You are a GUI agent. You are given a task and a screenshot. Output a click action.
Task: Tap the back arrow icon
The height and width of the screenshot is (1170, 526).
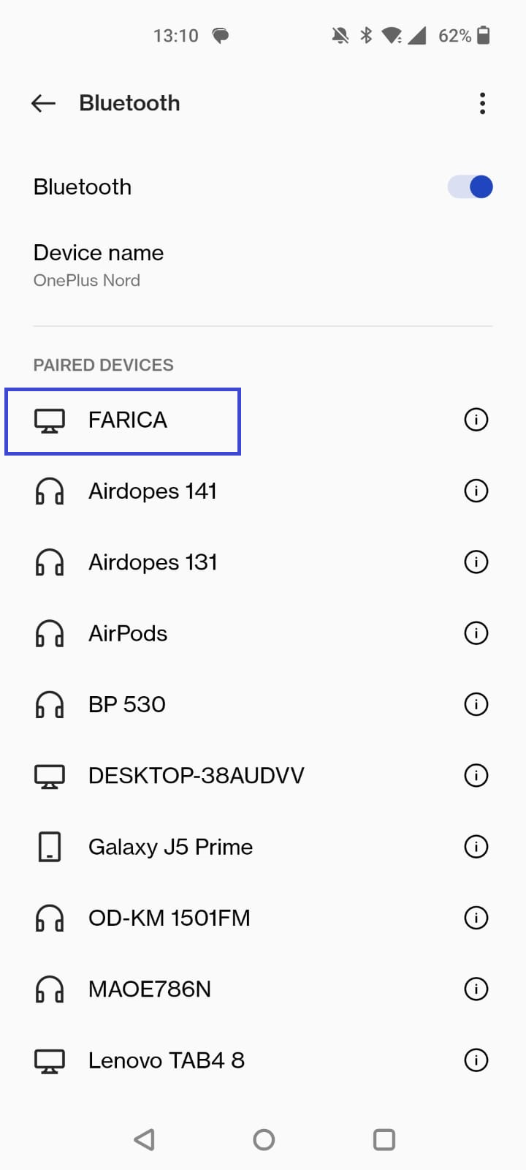point(44,103)
